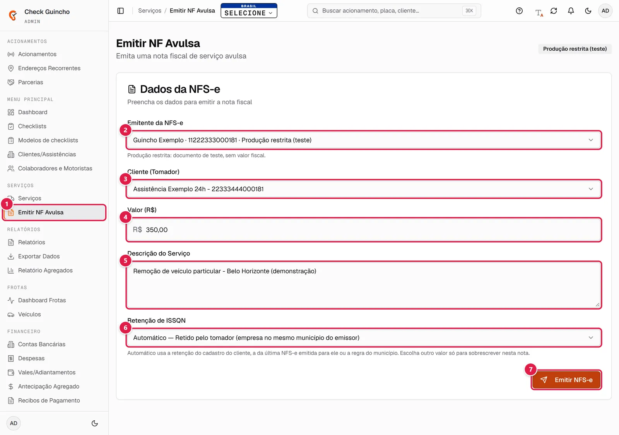This screenshot has width=619, height=435.
Task: Click the Contas Bancárias building icon
Action: click(x=11, y=344)
